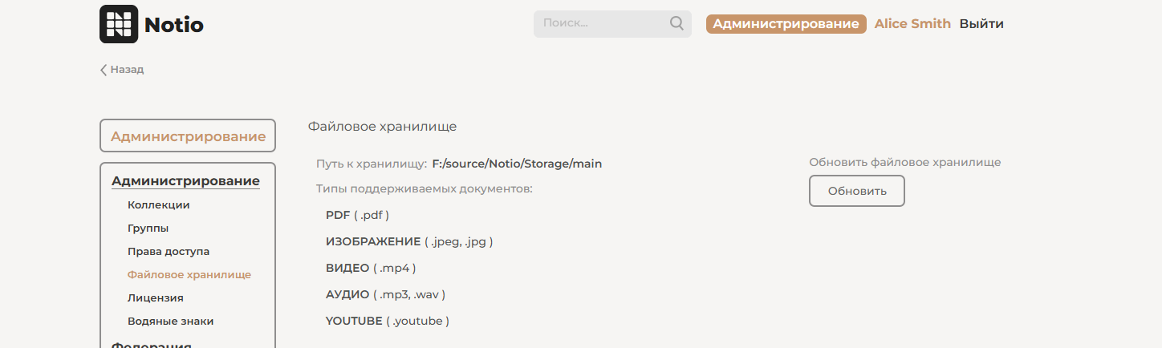Select the underlined Администрирование section heading
The image size is (1162, 348).
point(185,181)
